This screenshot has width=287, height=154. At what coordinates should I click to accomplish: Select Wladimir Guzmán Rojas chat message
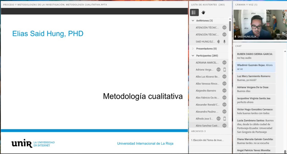point(255,67)
